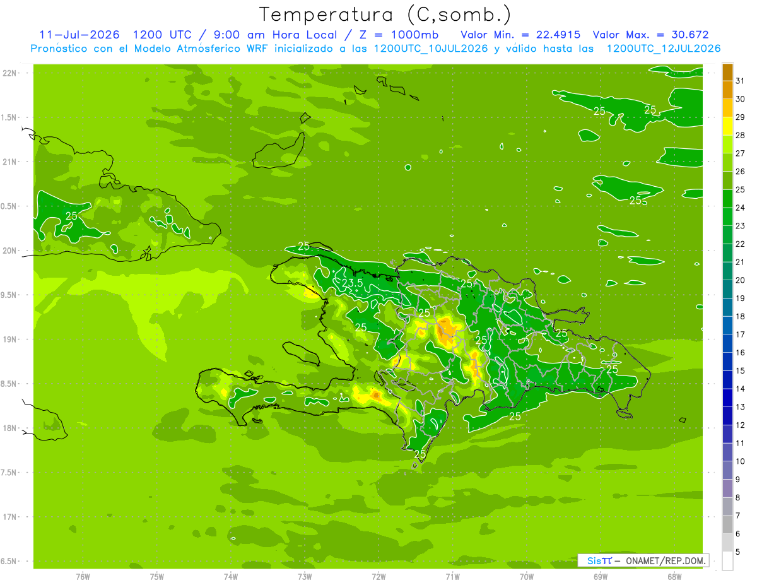Screen dimensions: 757x585
Task: Pick legend swatch between 6 and 7
Action: [x=727, y=524]
